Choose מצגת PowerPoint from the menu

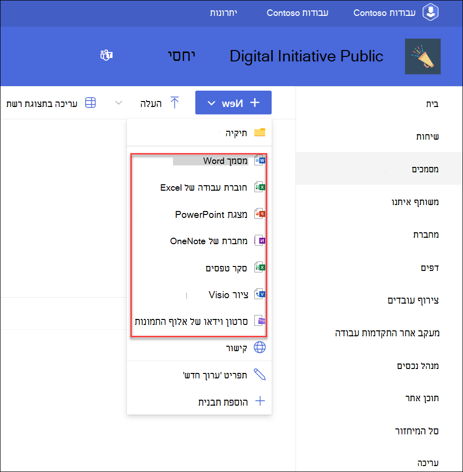click(199, 214)
